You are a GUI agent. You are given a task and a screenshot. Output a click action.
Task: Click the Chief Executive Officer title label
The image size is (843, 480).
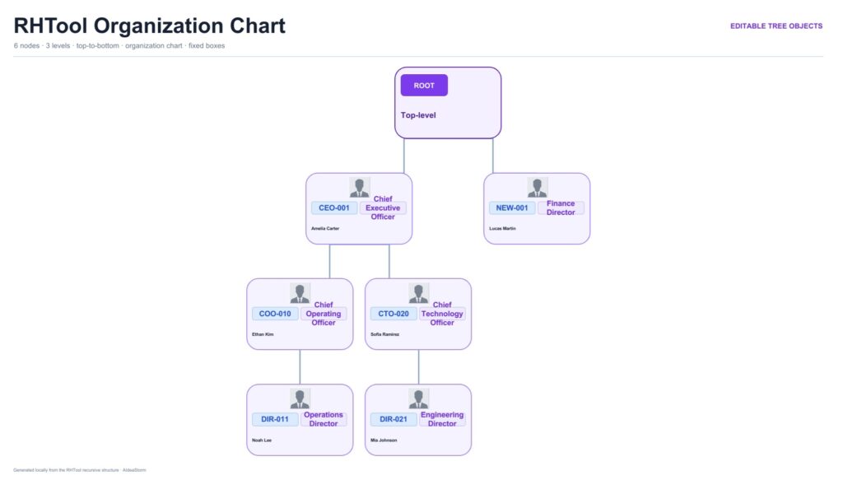[383, 208]
